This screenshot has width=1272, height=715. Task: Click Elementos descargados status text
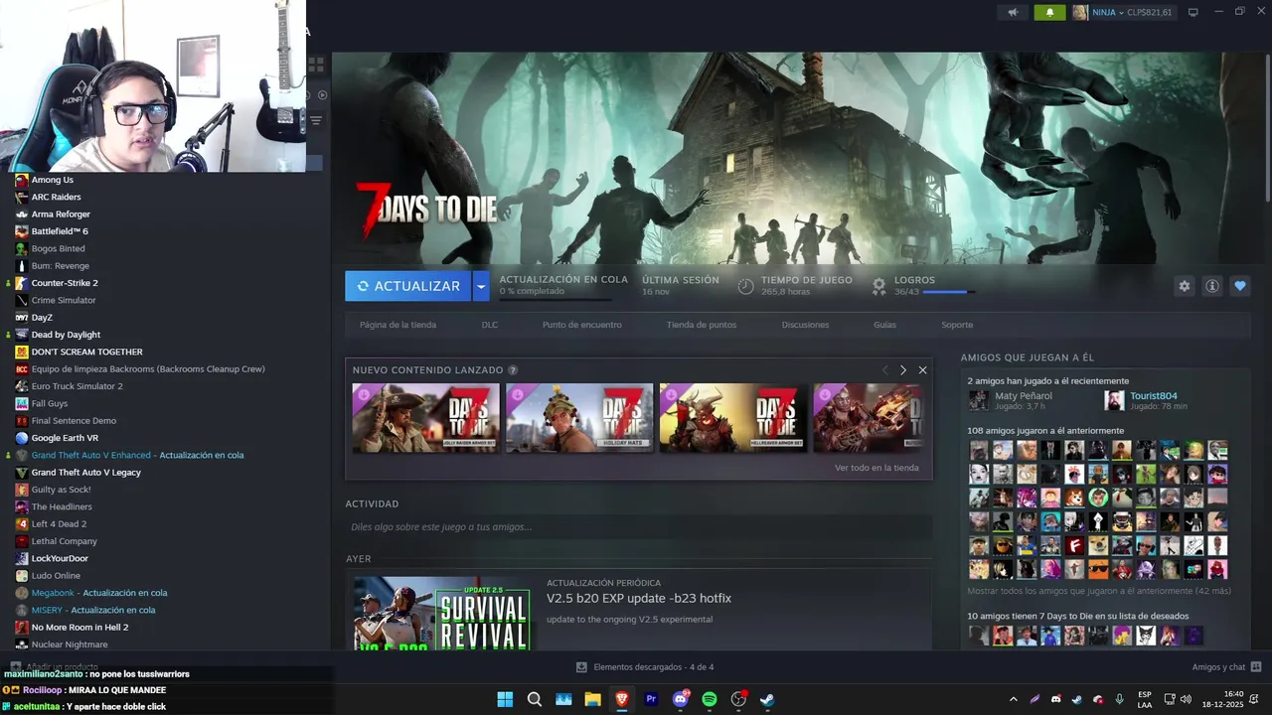[653, 667]
